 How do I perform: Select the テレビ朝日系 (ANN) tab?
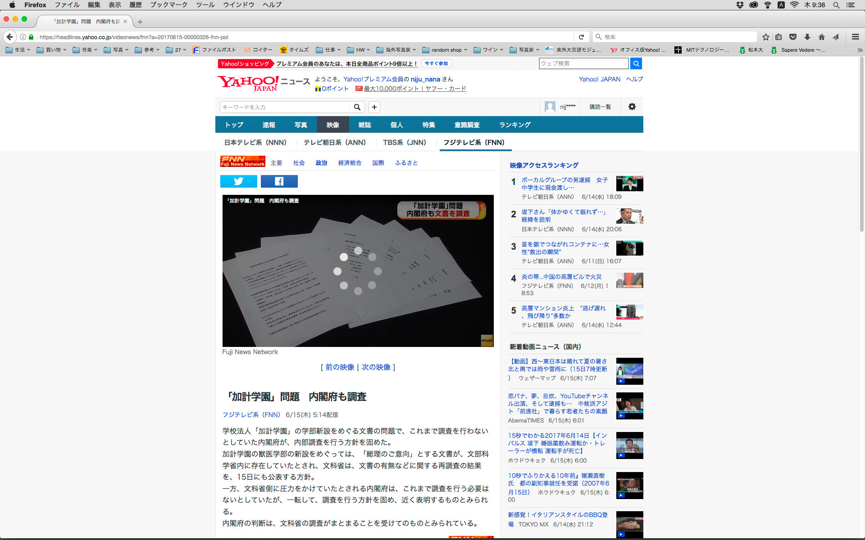[x=334, y=142]
